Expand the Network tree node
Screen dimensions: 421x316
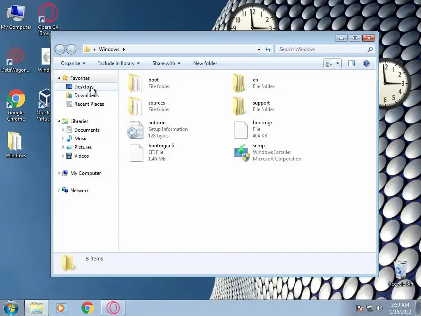59,190
